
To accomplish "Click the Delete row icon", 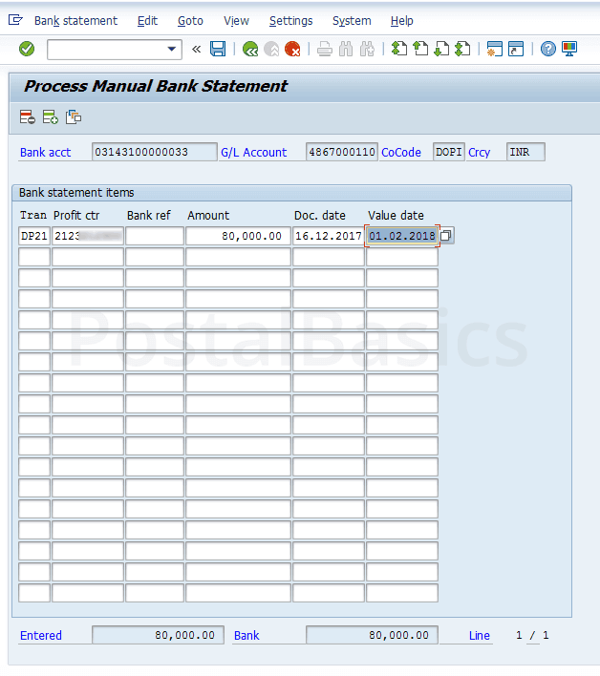I will (x=27, y=116).
